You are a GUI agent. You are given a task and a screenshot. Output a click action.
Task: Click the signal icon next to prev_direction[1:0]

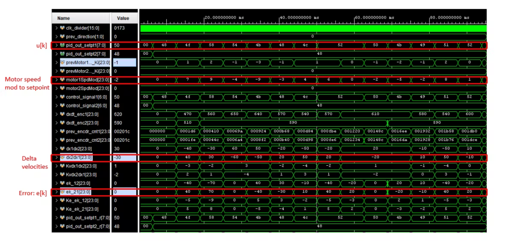tap(61, 37)
